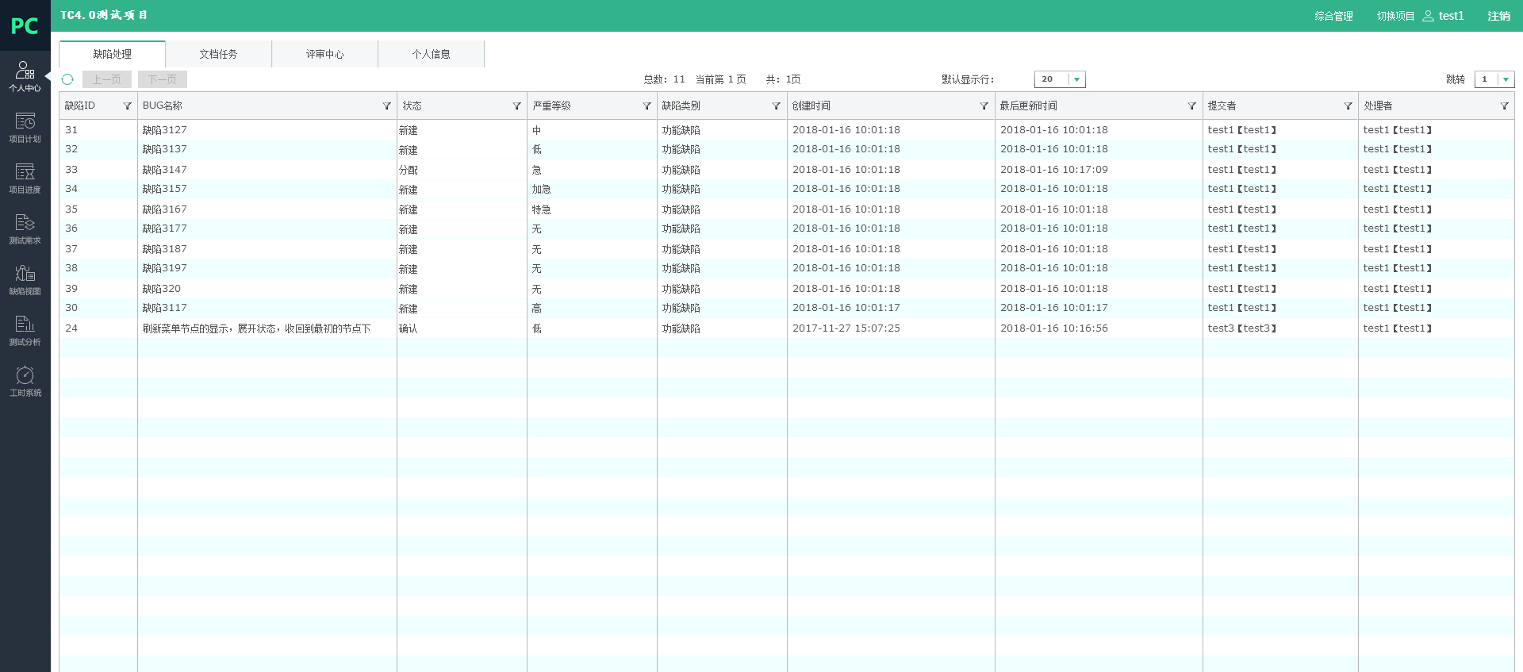Viewport: 1523px width, 672px height.
Task: Switch to the 文档任务 tab
Action: (x=218, y=54)
